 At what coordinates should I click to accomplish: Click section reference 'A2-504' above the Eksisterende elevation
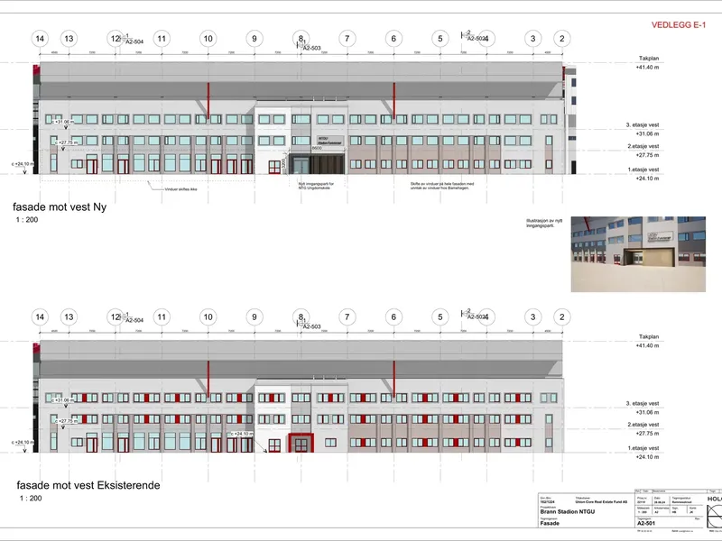(x=134, y=320)
